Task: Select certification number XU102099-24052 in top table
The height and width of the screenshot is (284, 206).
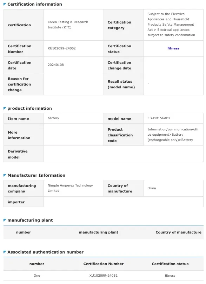Action: click(62, 48)
